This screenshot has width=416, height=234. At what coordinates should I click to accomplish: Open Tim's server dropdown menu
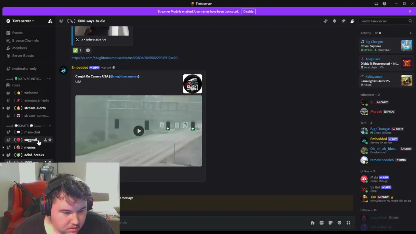point(23,21)
